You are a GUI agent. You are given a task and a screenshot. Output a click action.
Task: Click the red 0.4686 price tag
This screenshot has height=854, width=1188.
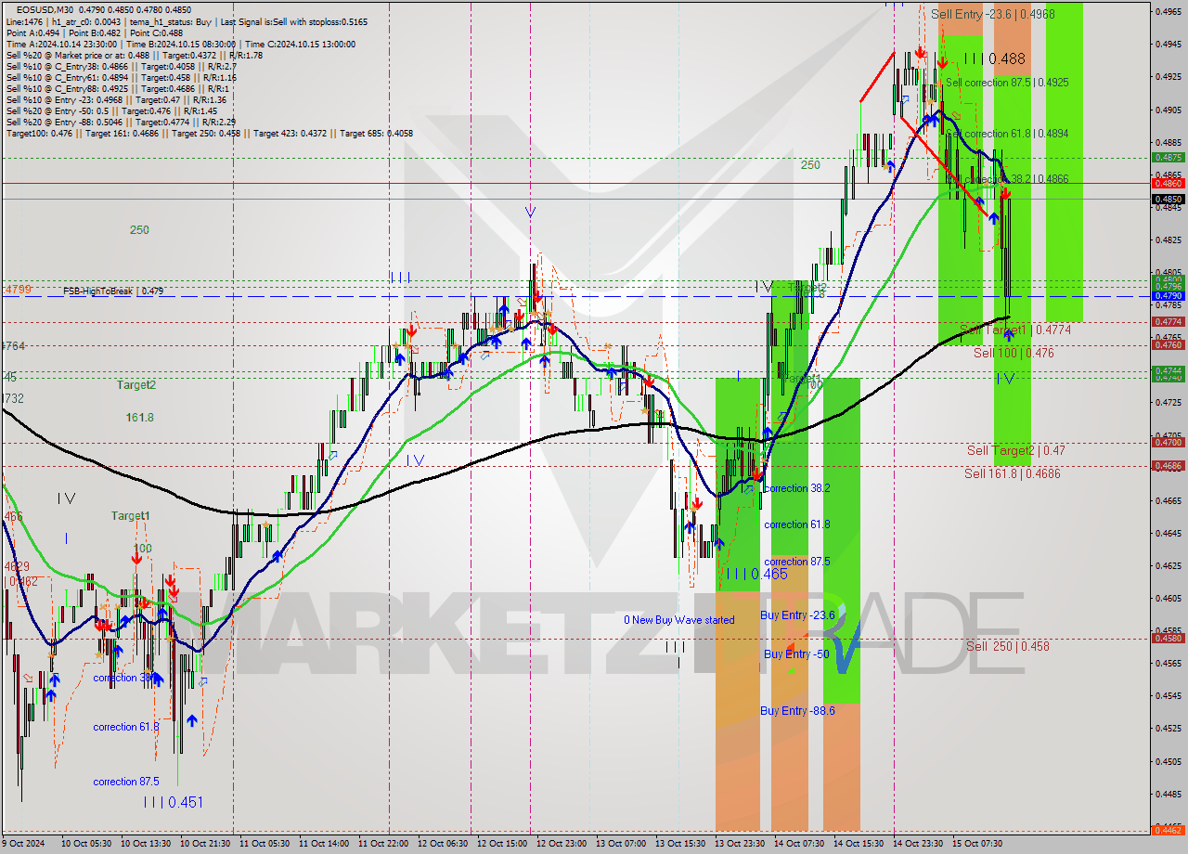[x=1168, y=466]
